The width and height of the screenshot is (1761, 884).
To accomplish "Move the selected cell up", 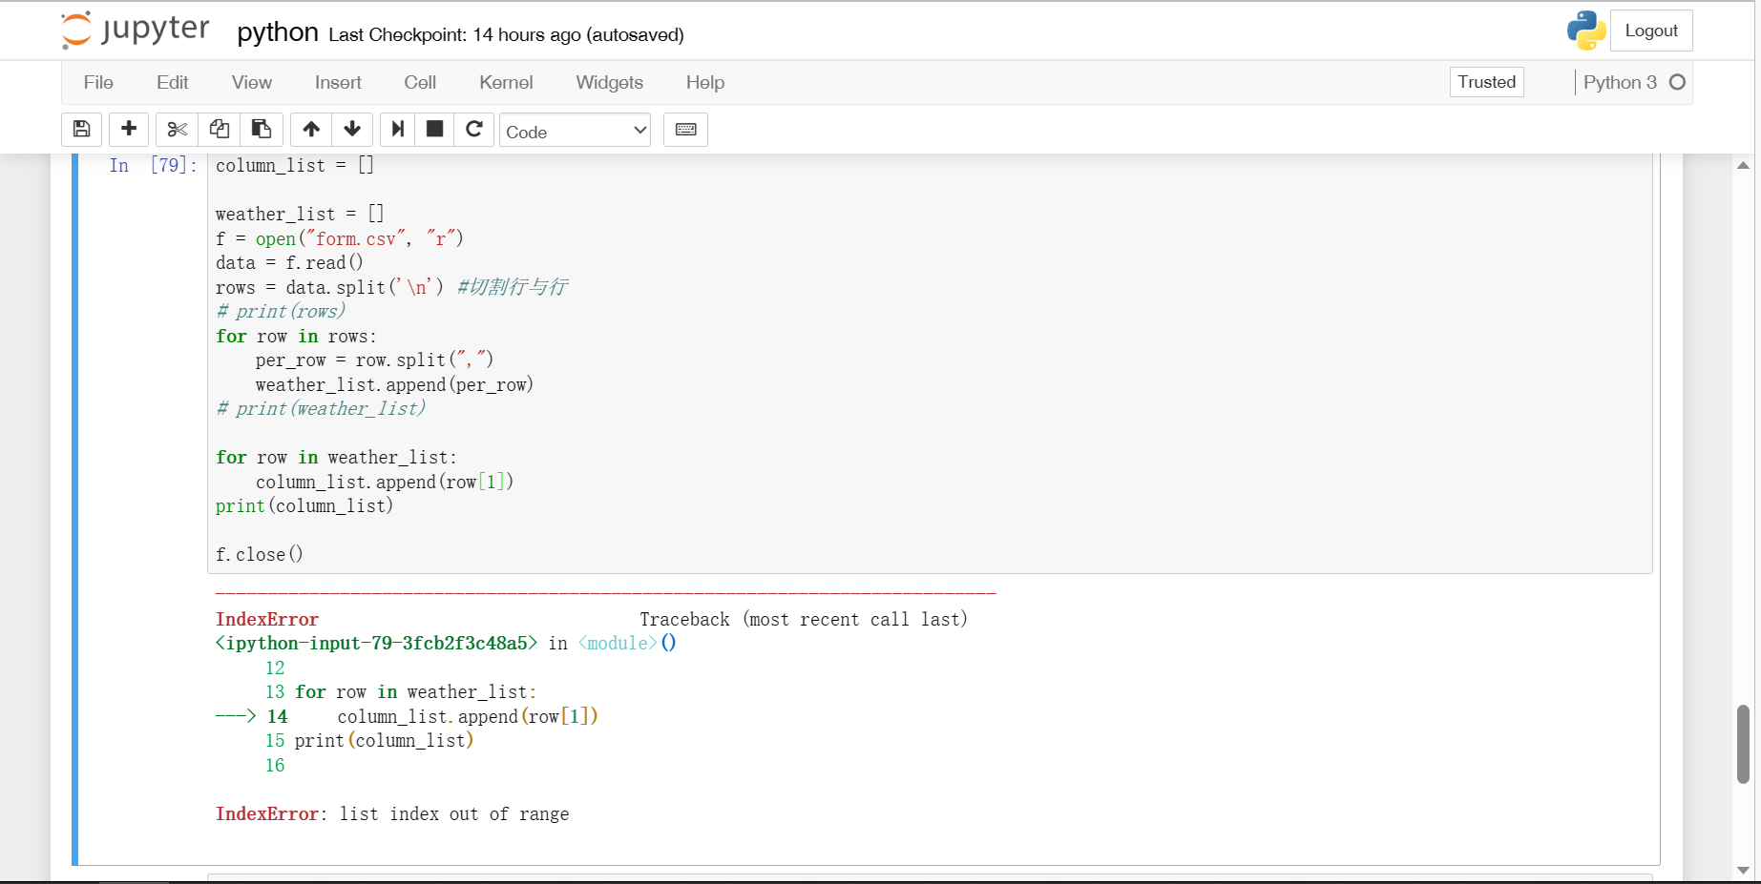I will click(x=311, y=130).
